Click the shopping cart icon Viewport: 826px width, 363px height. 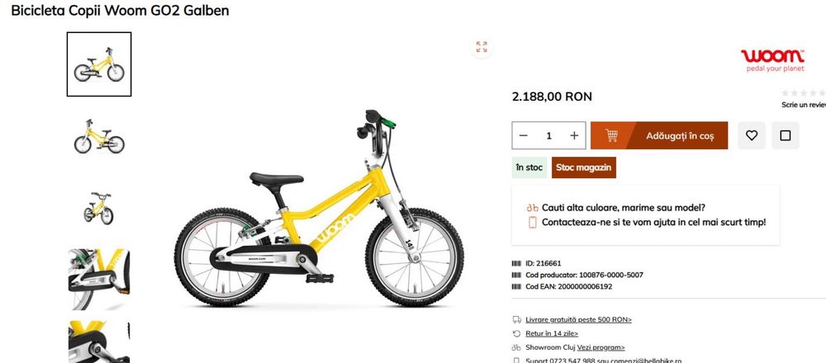611,136
